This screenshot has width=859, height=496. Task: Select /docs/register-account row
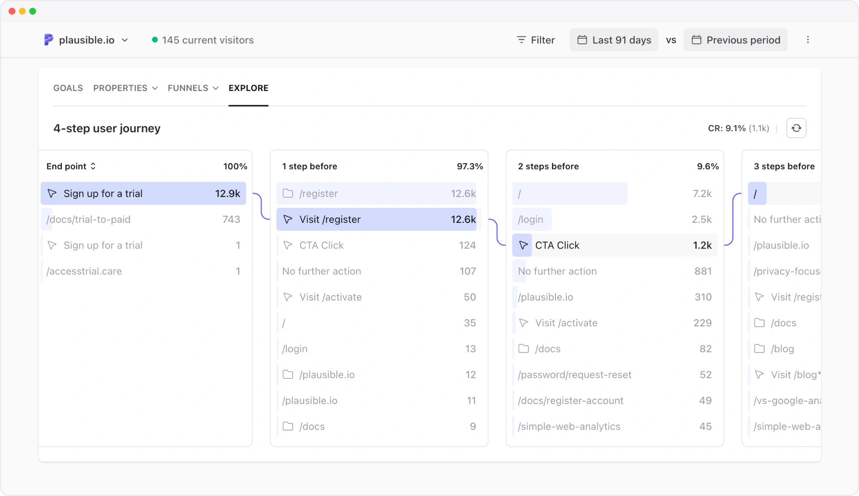[x=615, y=401]
